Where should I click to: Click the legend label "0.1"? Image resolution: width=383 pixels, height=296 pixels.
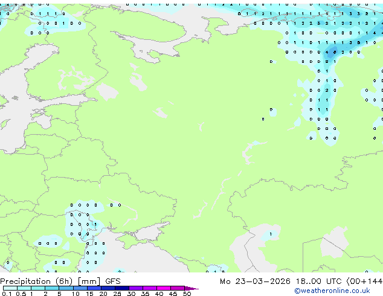pos(7,294)
